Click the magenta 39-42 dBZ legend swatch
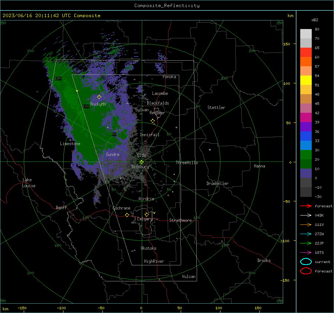The width and height of the screenshot is (334, 313). 306,118
